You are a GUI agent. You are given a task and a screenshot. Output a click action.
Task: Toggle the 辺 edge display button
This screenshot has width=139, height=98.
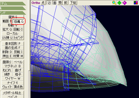tap(49, 3)
